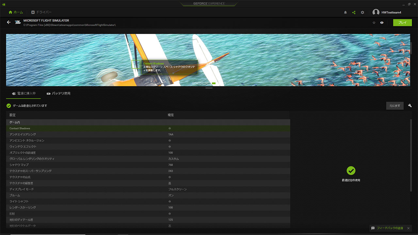Click the Contact Shadows marker box on screenshot
Viewport: 418px width, 235px height.
pyautogui.click(x=136, y=64)
